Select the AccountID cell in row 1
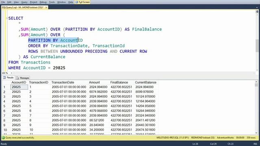The image size is (260, 146). click(x=19, y=87)
